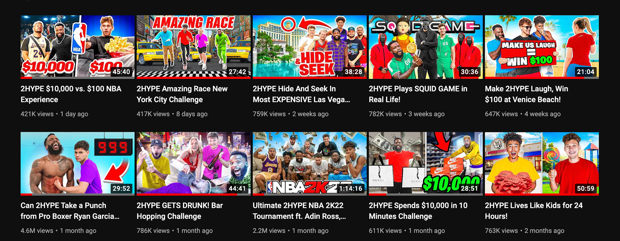This screenshot has width=620, height=241.
Task: Click '611K views • 1 month ago' text
Action: point(407,231)
